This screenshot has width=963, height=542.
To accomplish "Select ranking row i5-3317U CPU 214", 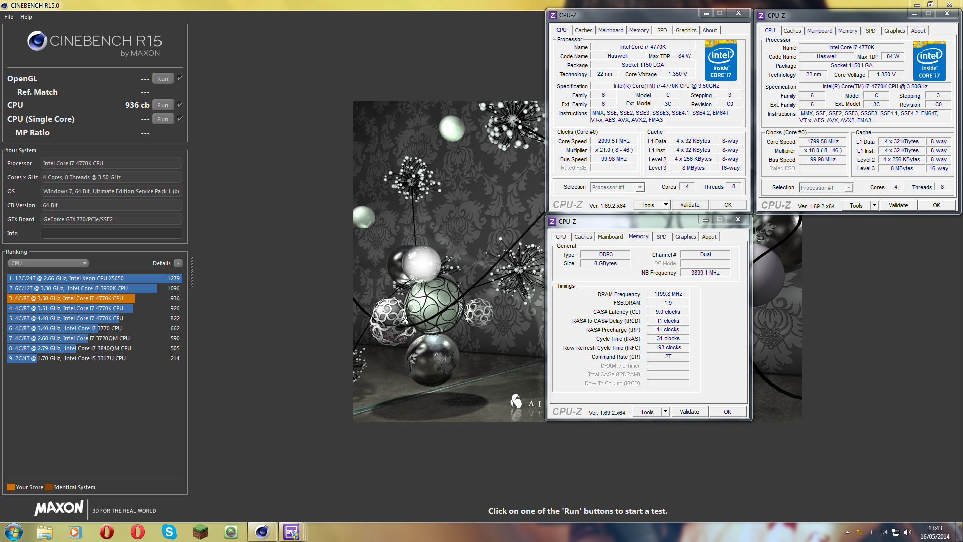I will [x=94, y=358].
